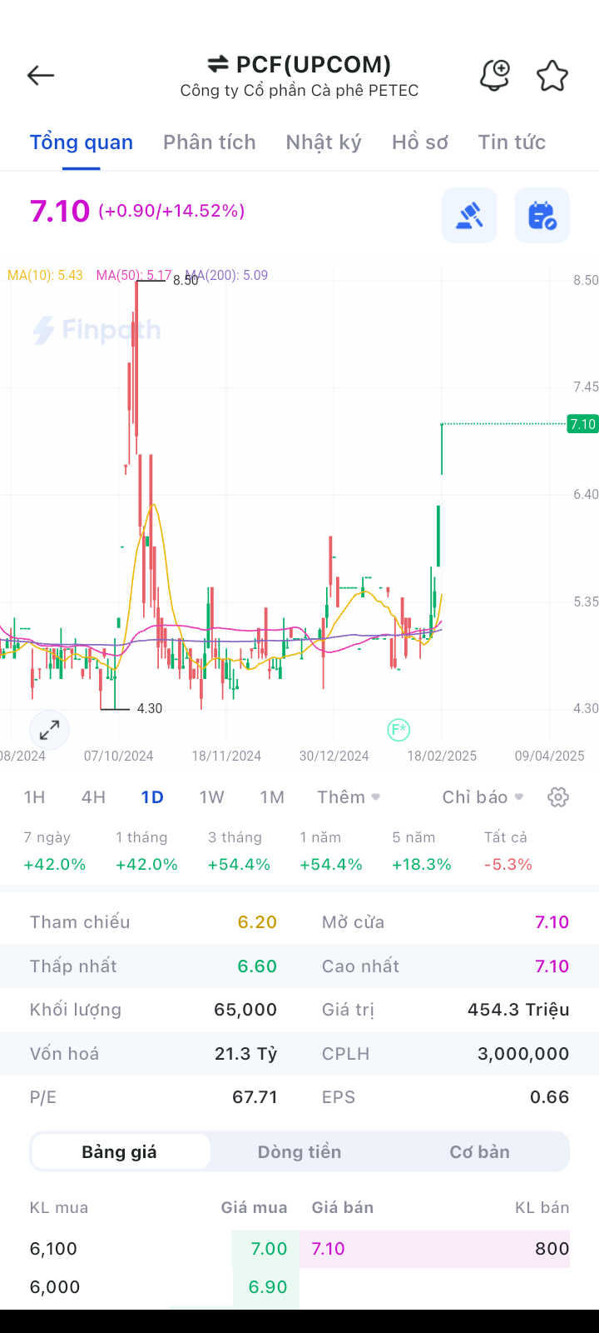Image resolution: width=599 pixels, height=1333 pixels.
Task: Open the Chỉ báo indicators dropdown
Action: 483,797
